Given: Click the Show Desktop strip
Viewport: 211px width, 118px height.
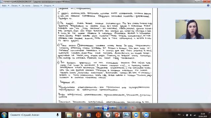Looking at the screenshot, I should tap(210, 115).
